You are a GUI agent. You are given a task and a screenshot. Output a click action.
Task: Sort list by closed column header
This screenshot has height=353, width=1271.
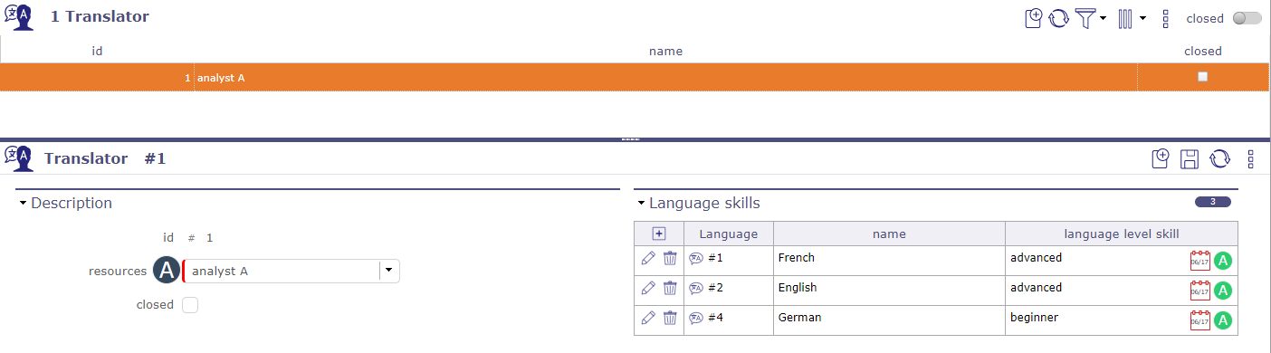(x=1203, y=51)
